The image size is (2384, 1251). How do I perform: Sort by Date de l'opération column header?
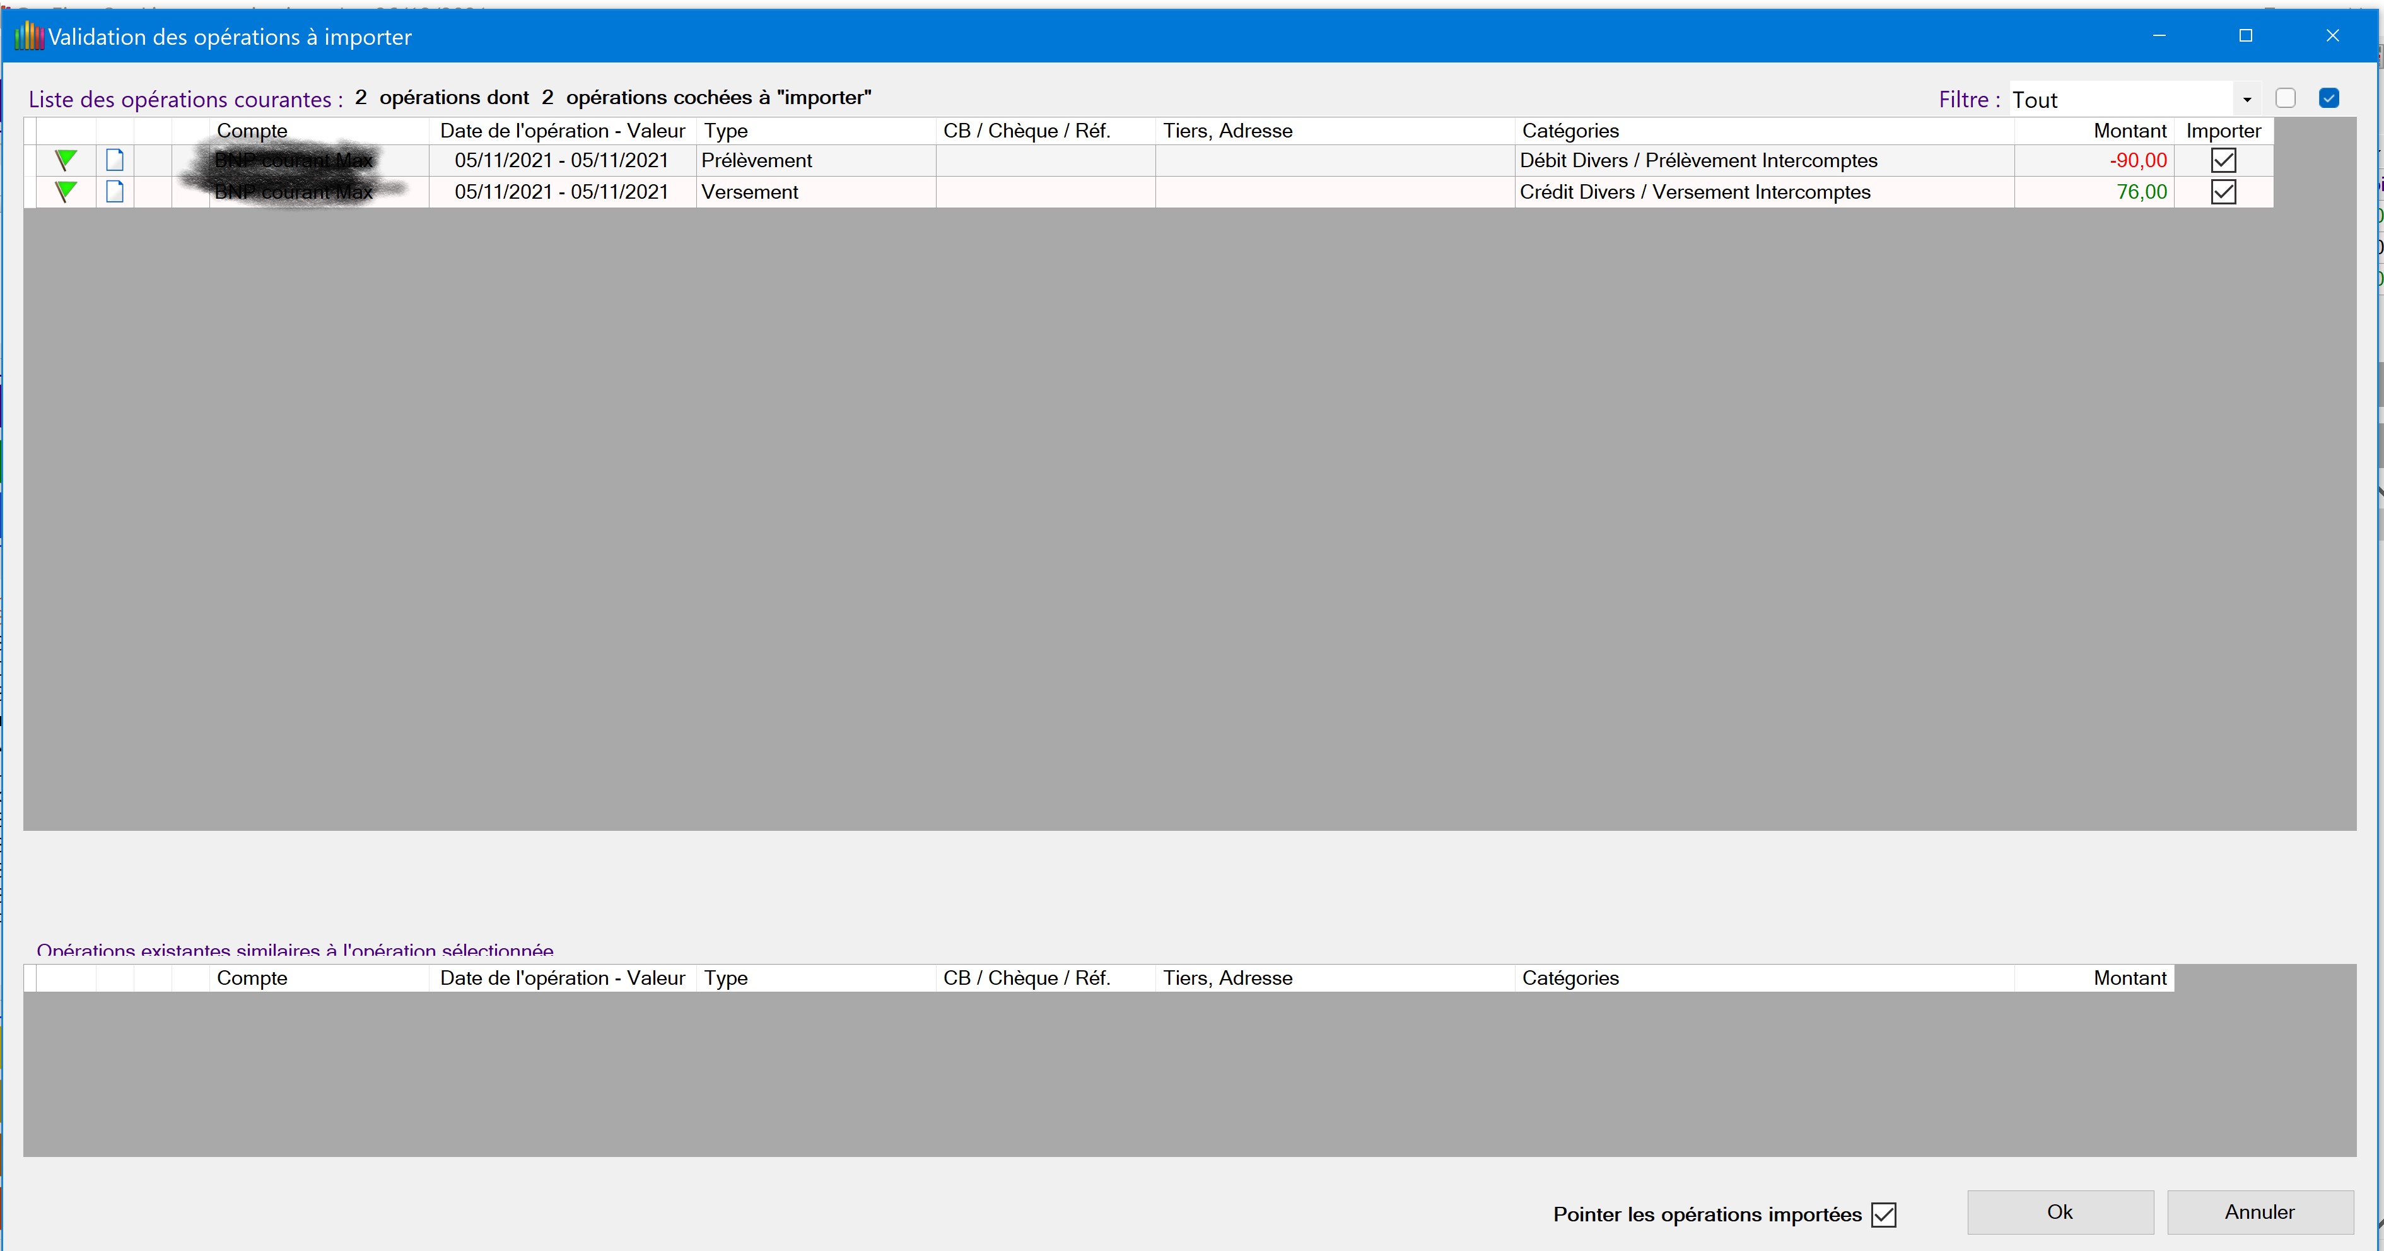coord(562,131)
